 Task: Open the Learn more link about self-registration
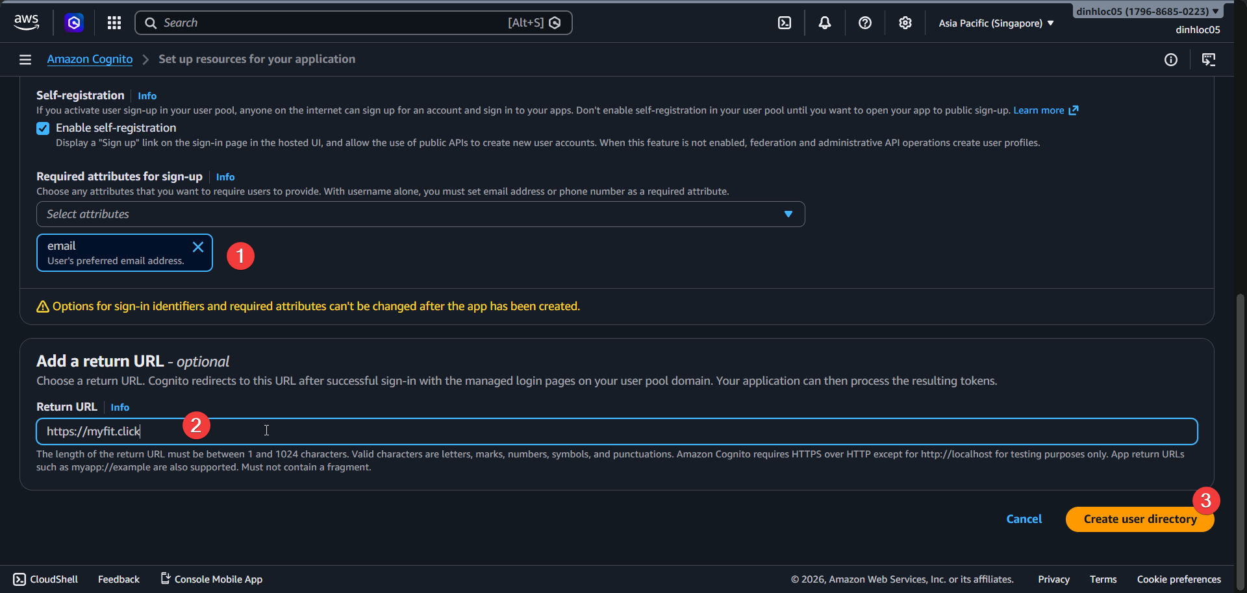pyautogui.click(x=1039, y=110)
